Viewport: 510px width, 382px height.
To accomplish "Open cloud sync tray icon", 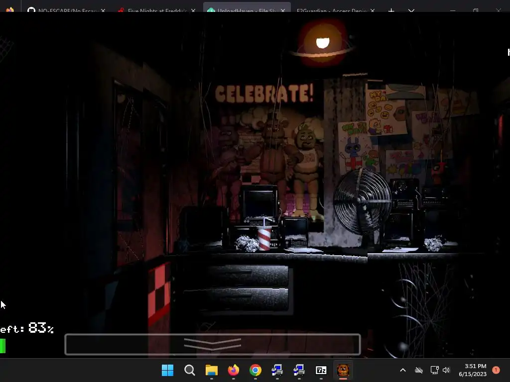I will 419,370.
